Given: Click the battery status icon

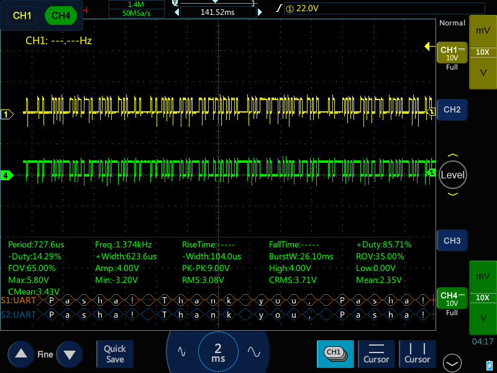Looking at the screenshot, I should 489,364.
